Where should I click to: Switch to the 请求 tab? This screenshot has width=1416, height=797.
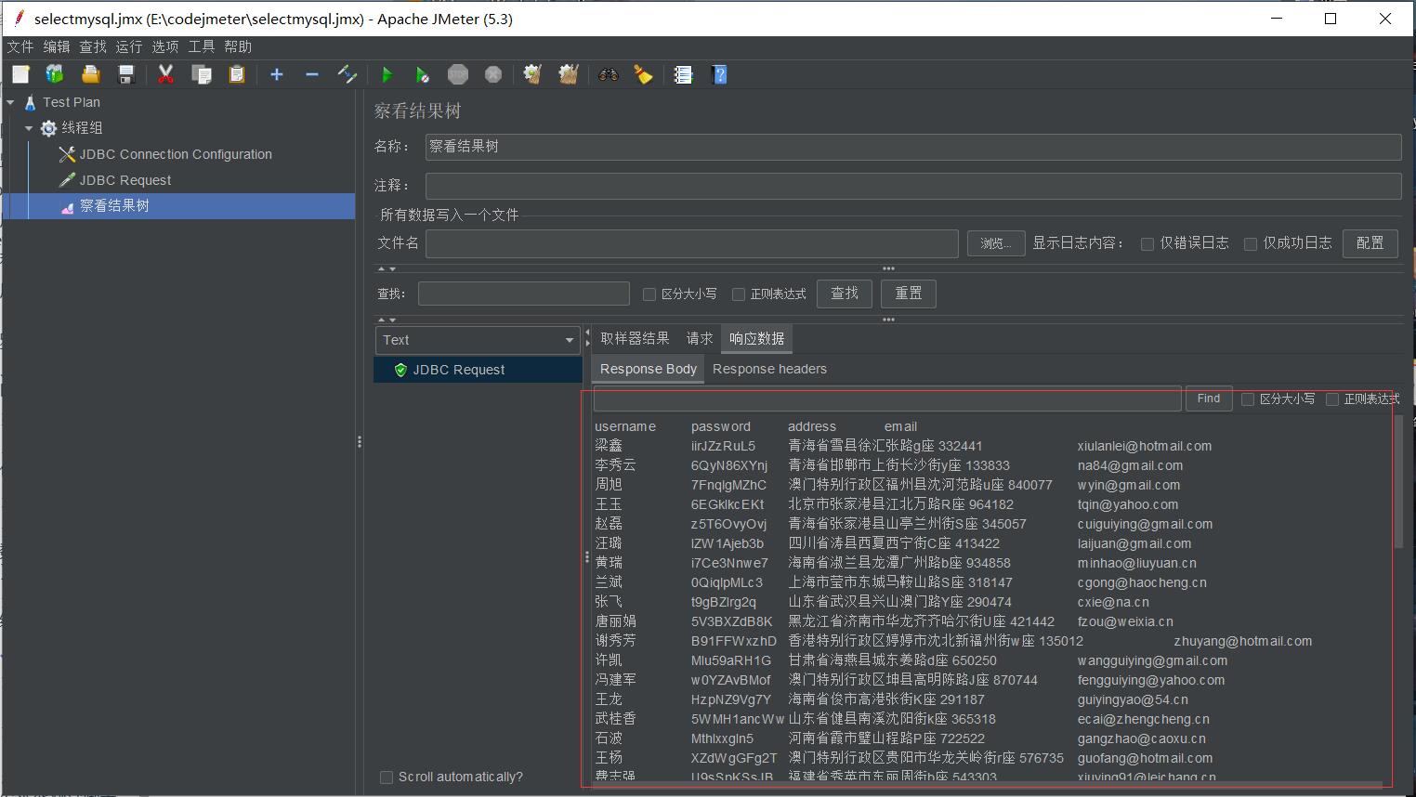pos(700,339)
